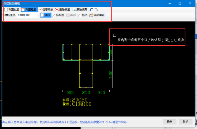
Task: Select 矩形 drawing mode
Action: pos(45,15)
